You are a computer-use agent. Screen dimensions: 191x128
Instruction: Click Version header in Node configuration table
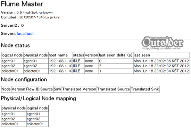point(18,89)
